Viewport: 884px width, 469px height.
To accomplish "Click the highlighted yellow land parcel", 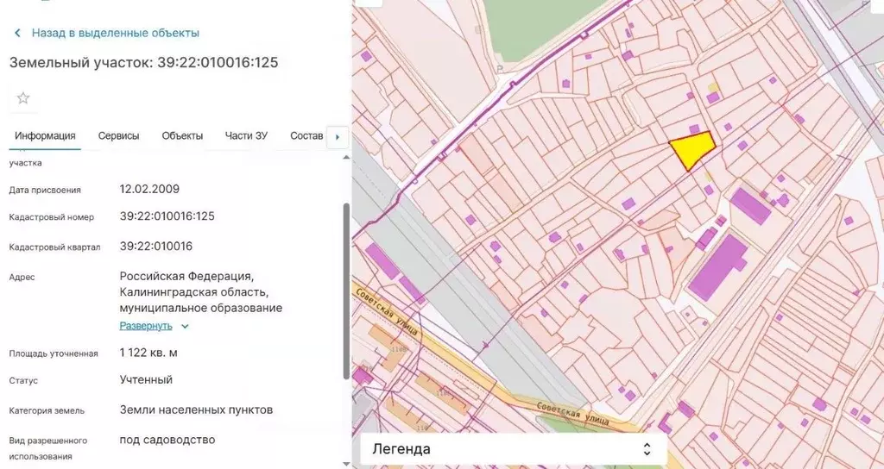I will (x=691, y=150).
